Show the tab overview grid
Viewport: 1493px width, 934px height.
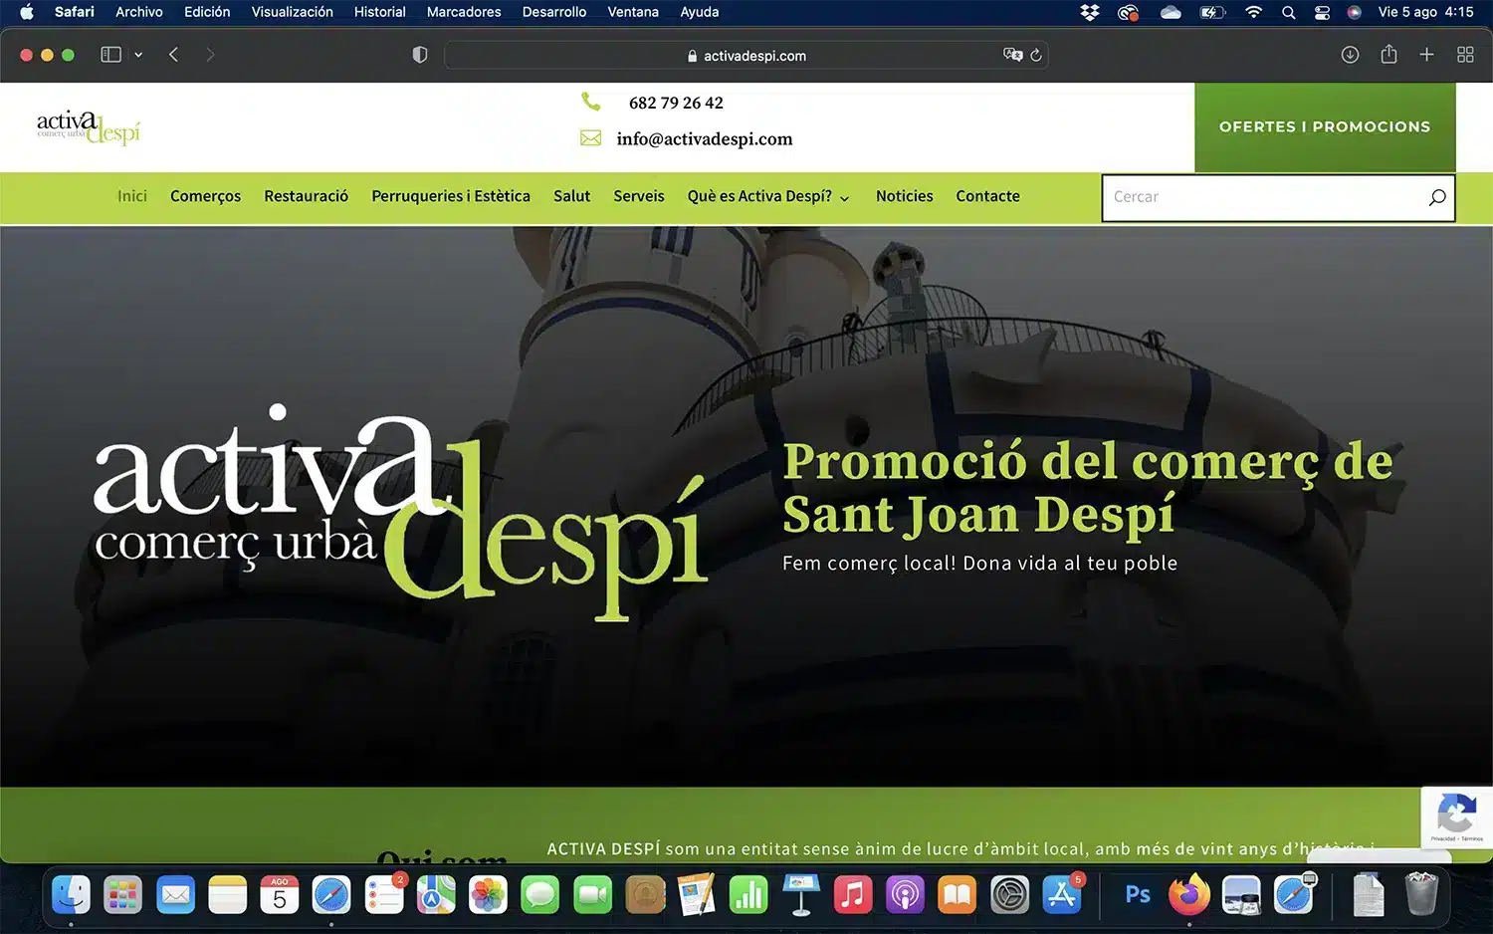point(1465,55)
